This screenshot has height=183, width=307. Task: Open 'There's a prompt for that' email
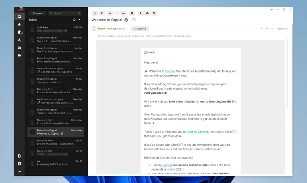(x=56, y=111)
